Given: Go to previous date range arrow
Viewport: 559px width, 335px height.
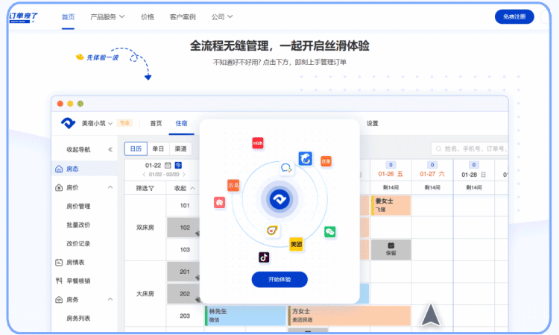Looking at the screenshot, I should click(144, 175).
